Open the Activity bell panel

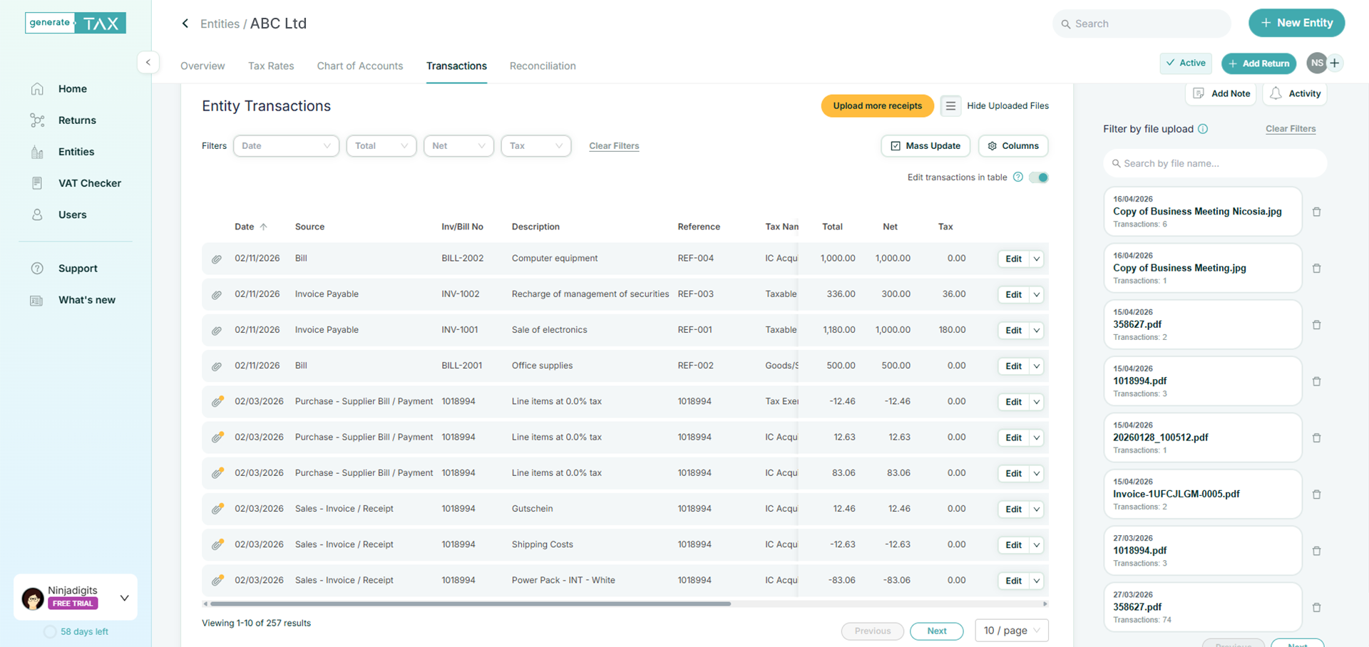click(1276, 93)
